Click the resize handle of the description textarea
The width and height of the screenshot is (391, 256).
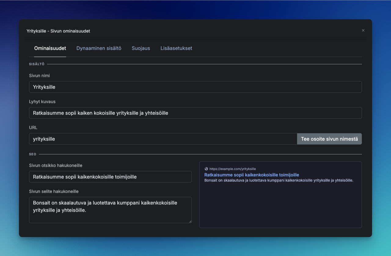click(190, 221)
